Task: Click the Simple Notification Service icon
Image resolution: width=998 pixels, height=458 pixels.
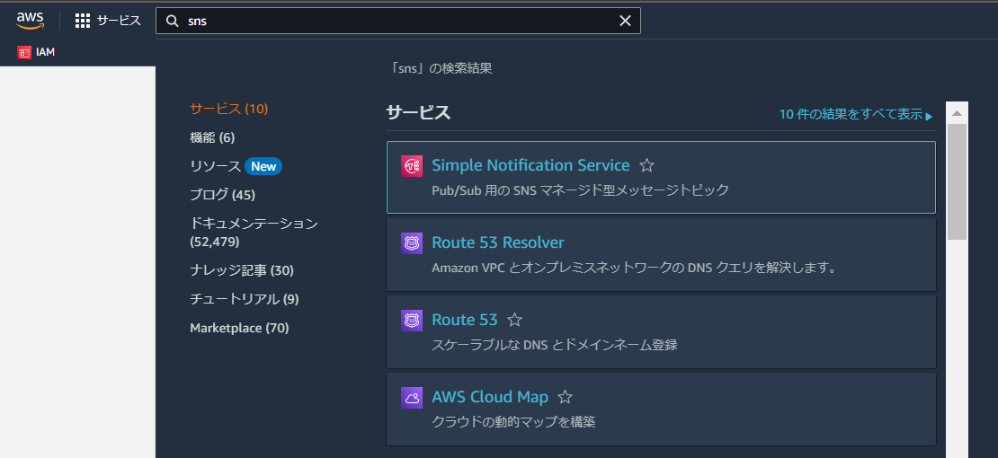Action: [412, 165]
